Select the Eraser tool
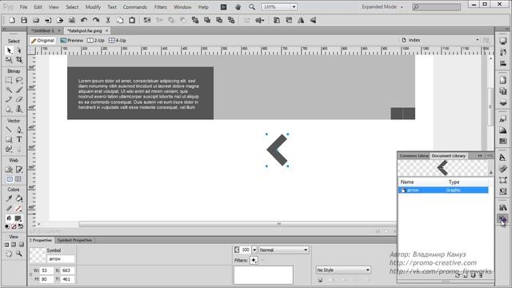The width and height of the screenshot is (512, 288). (19, 99)
